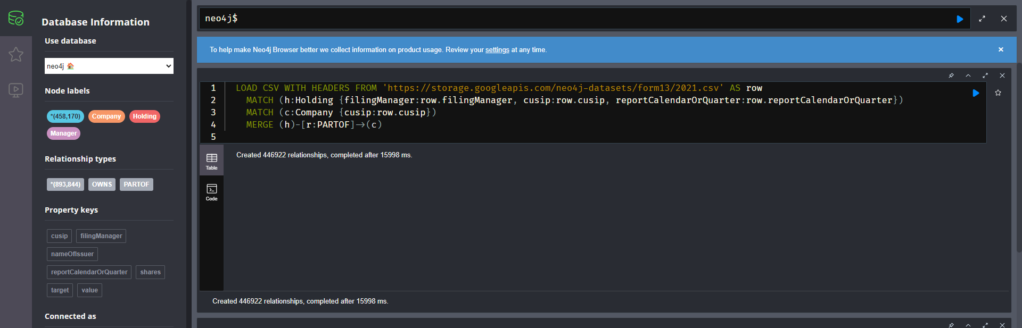The image size is (1022, 328).
Task: Select the PARTOF relationship type
Action: click(x=136, y=184)
